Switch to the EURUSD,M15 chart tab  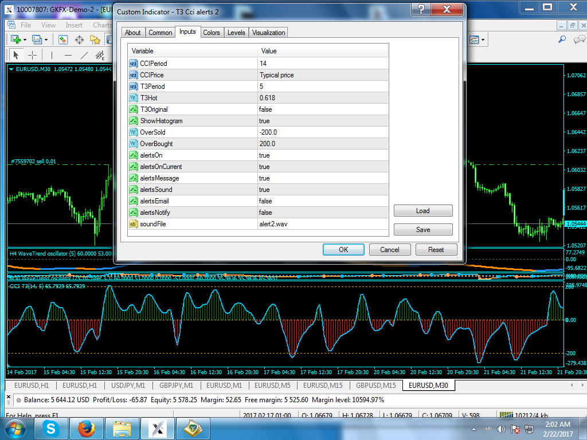(x=323, y=386)
